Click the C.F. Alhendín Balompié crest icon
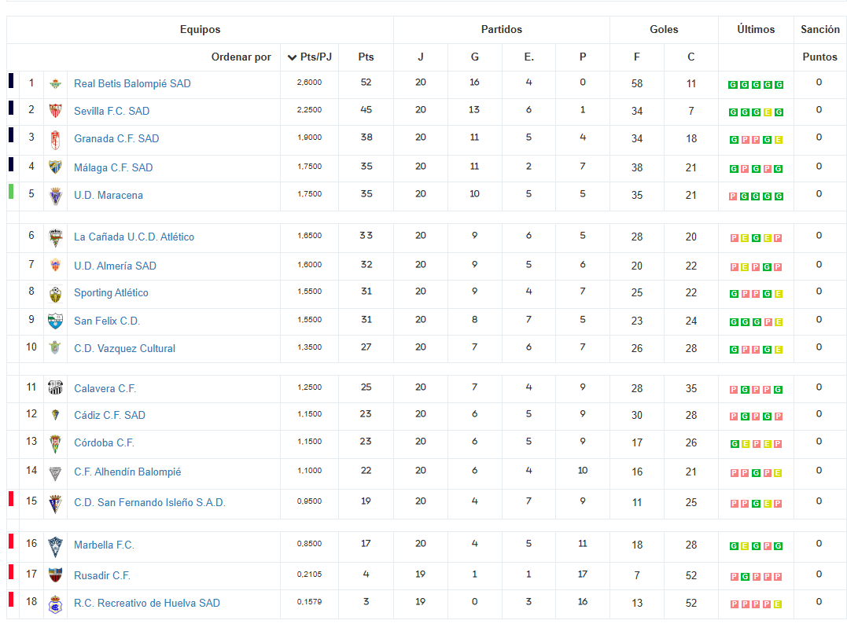The image size is (847, 624). coord(55,473)
